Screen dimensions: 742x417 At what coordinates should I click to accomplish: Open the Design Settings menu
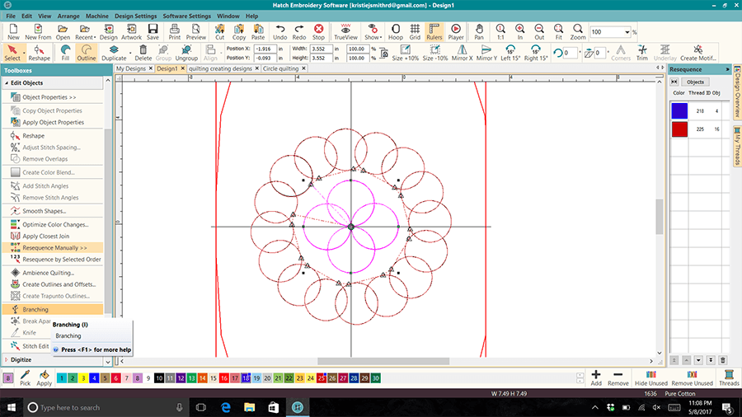[x=134, y=16]
